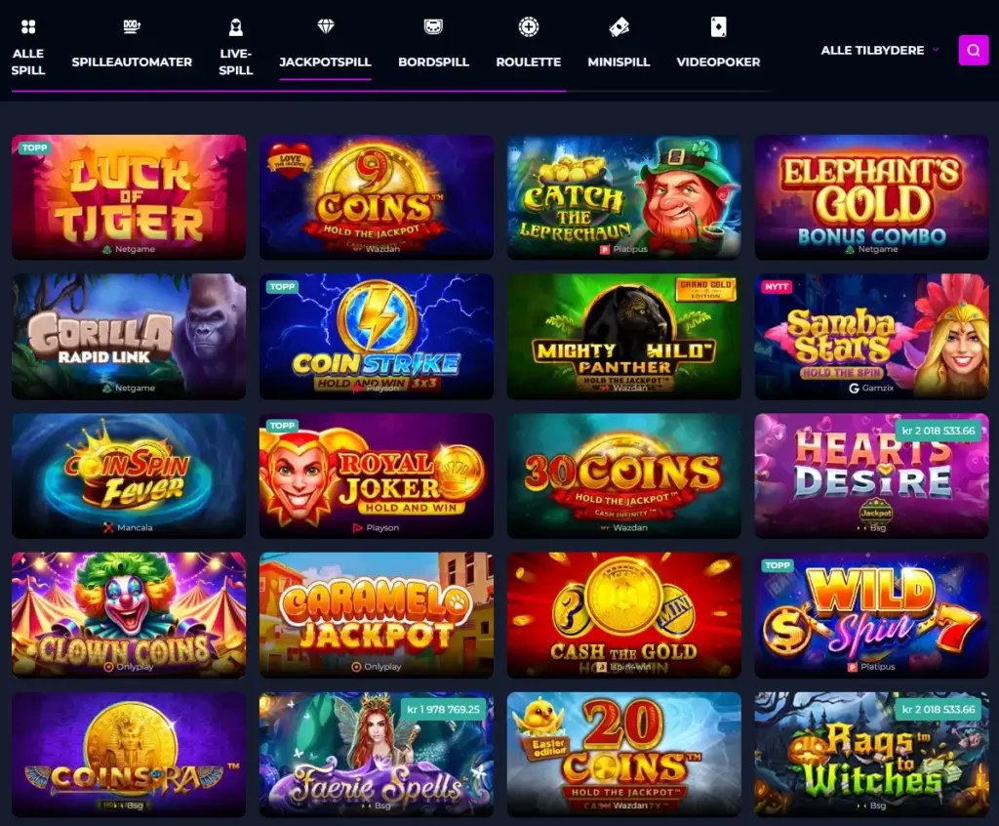
Task: Click the magenta search icon button
Action: pos(974,50)
